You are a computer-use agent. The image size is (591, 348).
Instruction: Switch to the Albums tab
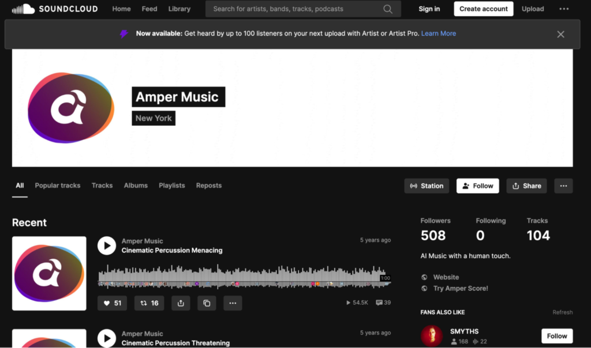coord(136,186)
